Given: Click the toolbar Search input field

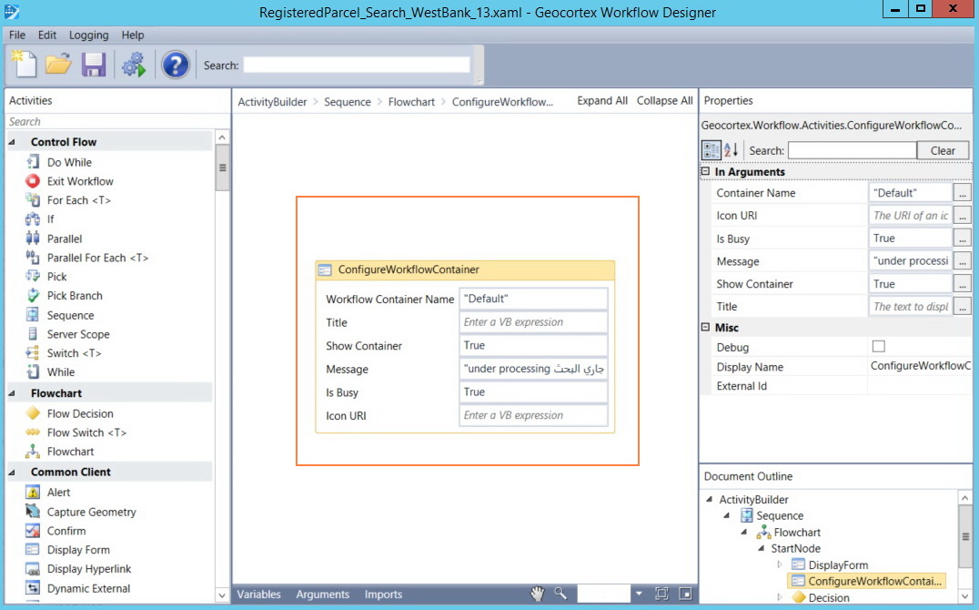Looking at the screenshot, I should click(357, 65).
